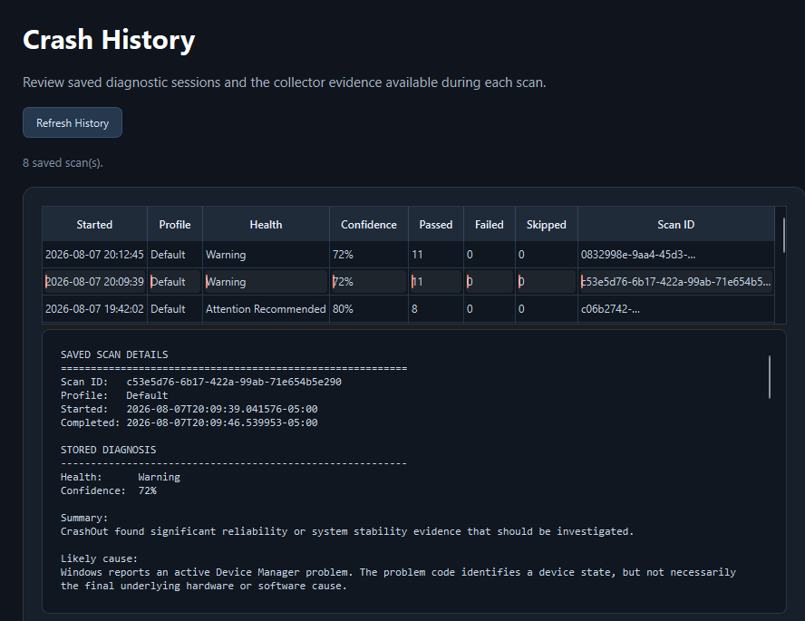The width and height of the screenshot is (805, 621).
Task: Click the SAVED SCAN DETAILS heading
Action: 114,354
